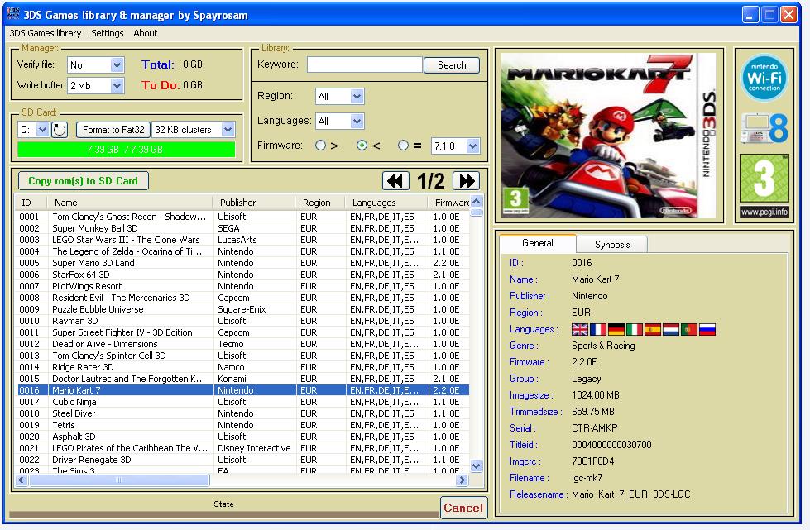The height and width of the screenshot is (530, 810).
Task: Open the Region filter dropdown
Action: (357, 97)
